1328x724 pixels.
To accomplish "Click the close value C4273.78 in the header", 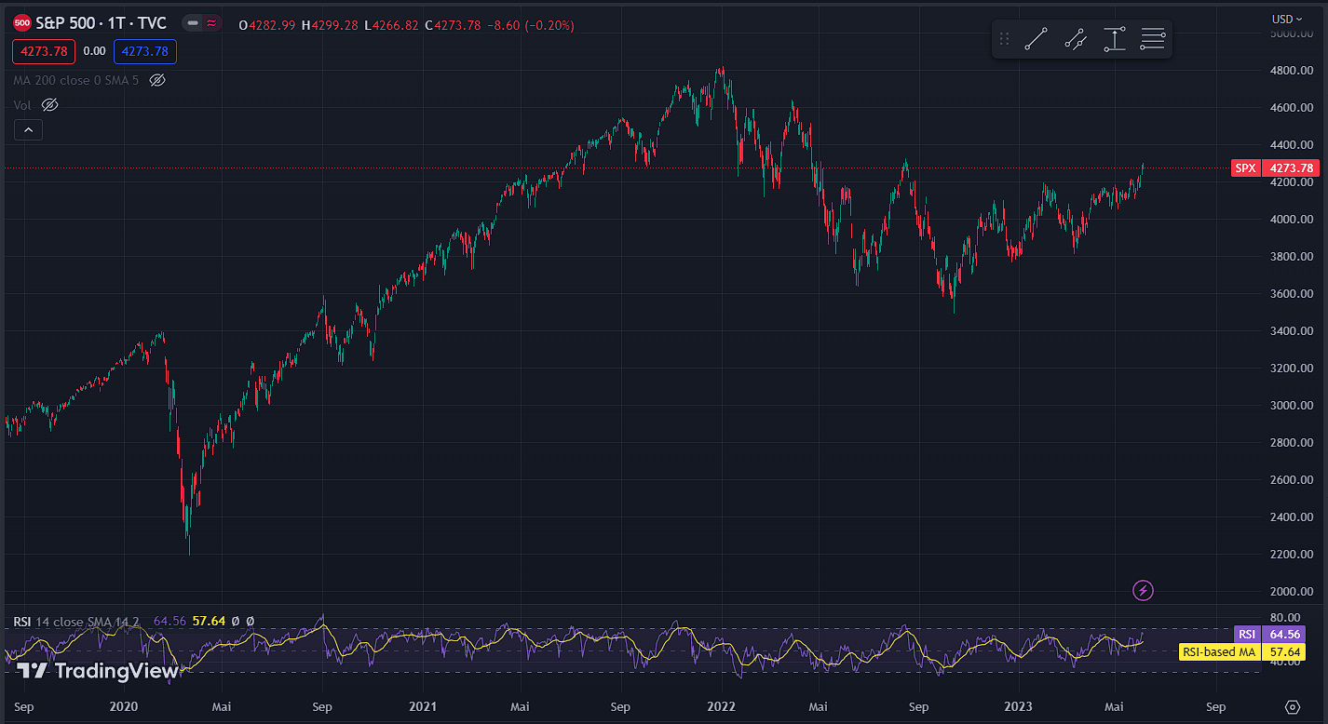I will 453,24.
